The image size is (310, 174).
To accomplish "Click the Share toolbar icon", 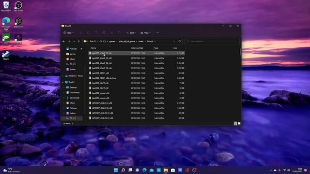I will 111,33.
